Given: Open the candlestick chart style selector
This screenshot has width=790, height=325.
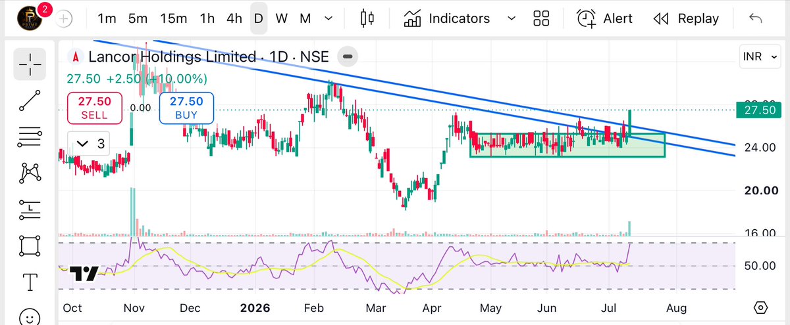Looking at the screenshot, I should 367,18.
